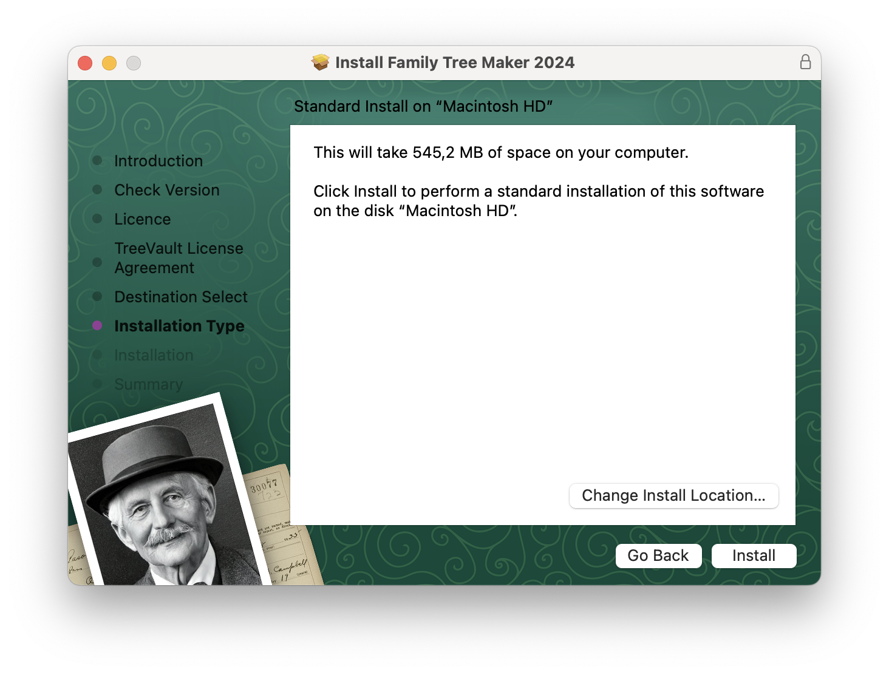Select the Check Version step

[x=167, y=190]
